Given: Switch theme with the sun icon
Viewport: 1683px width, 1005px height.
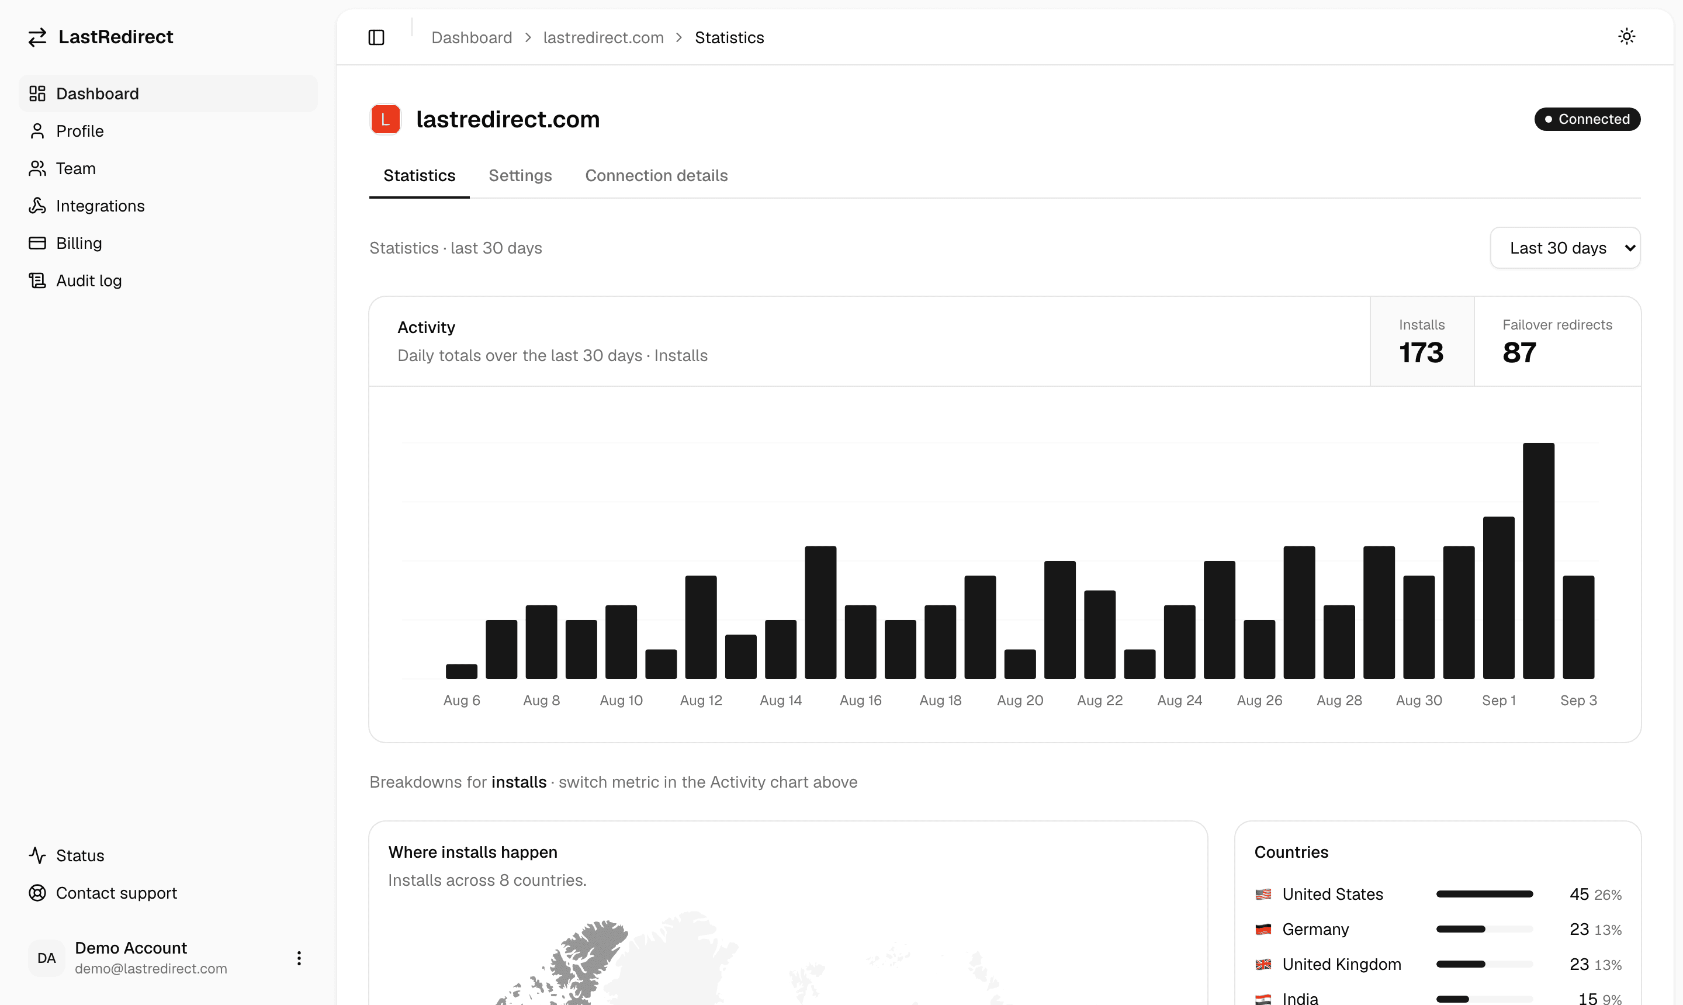Looking at the screenshot, I should 1627,37.
